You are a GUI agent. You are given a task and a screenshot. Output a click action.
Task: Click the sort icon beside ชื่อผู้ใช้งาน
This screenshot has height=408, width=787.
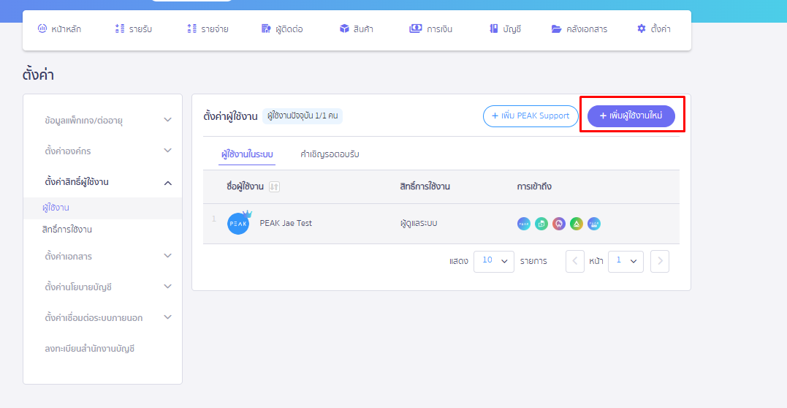(274, 187)
